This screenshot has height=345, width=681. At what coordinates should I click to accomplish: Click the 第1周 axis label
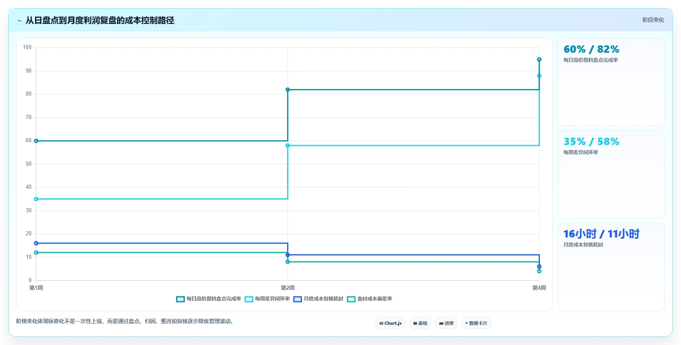[36, 288]
